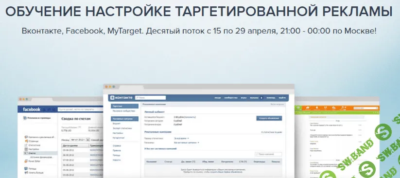Open Страницы in the Facebook sidebar
This screenshot has width=400, height=178.
32,141
